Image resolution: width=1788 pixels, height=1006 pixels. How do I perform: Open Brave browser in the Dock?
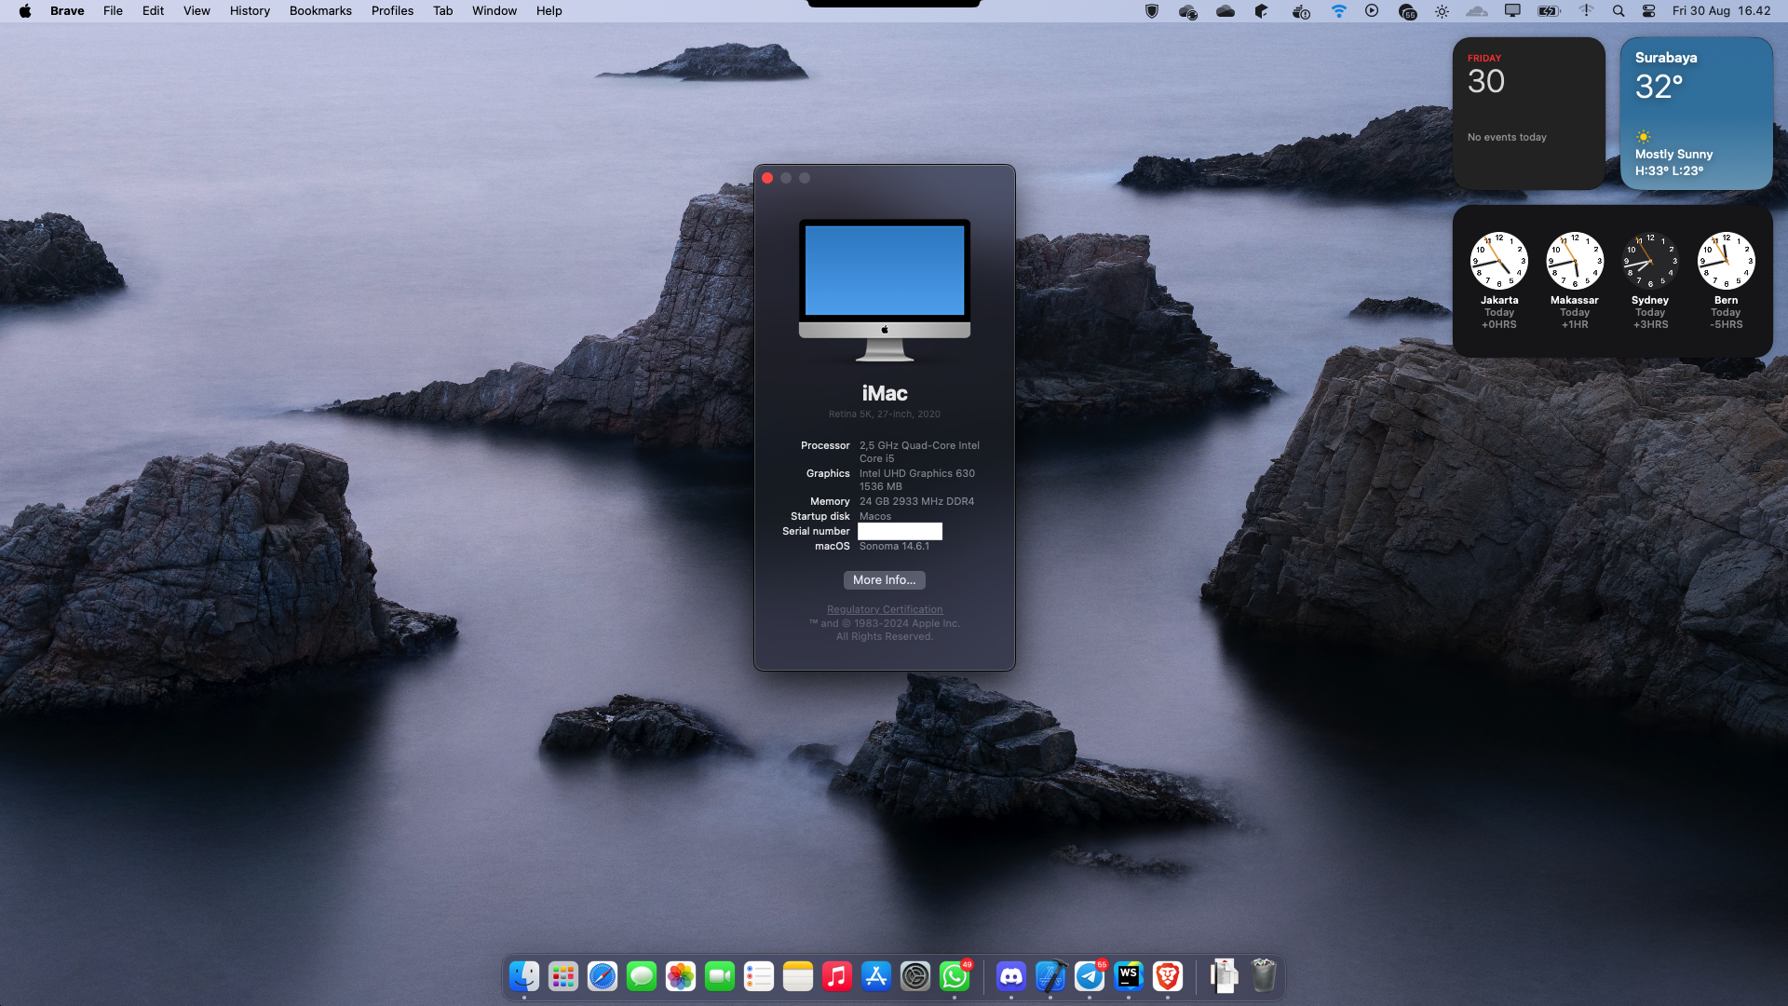[1168, 976]
